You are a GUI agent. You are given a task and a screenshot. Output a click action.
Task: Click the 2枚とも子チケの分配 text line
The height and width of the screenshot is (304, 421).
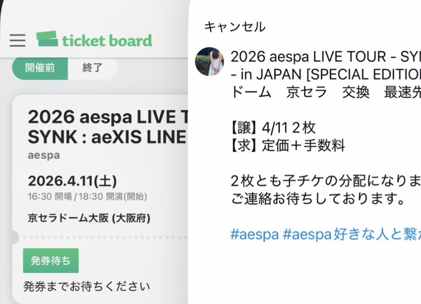point(325,181)
